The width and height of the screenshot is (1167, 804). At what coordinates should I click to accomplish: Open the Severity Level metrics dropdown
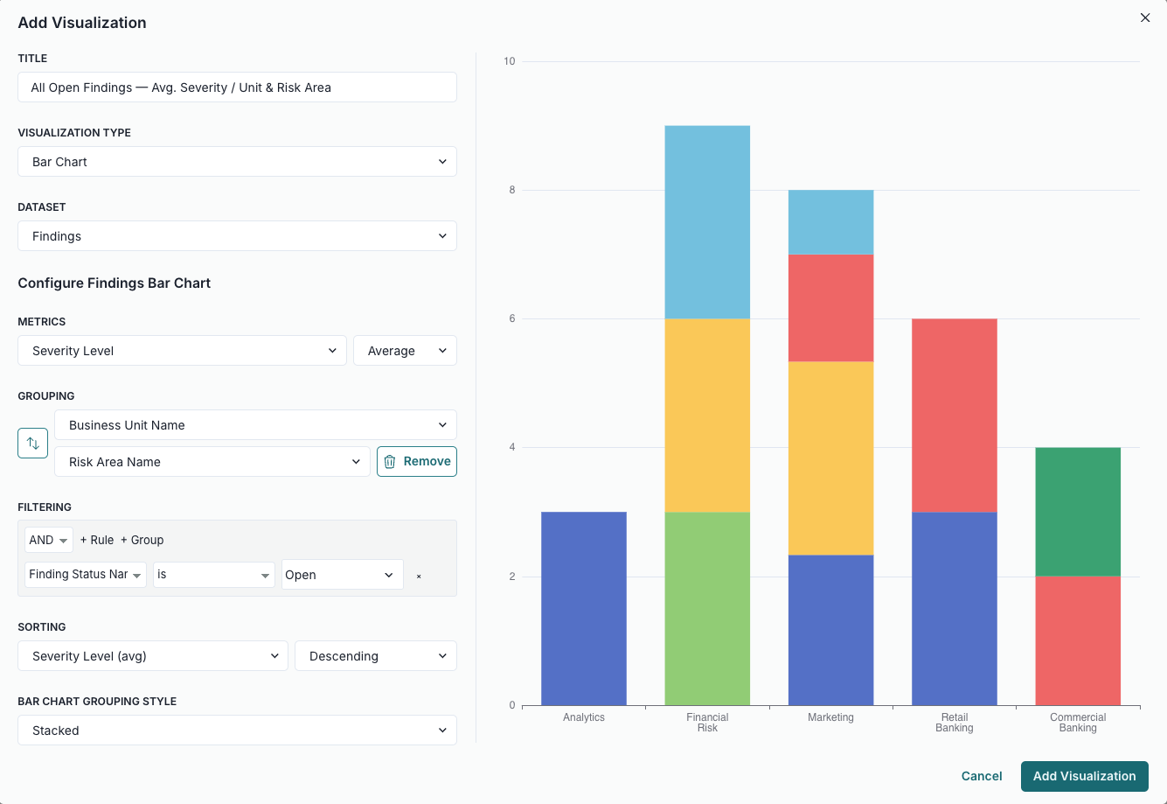(x=182, y=351)
